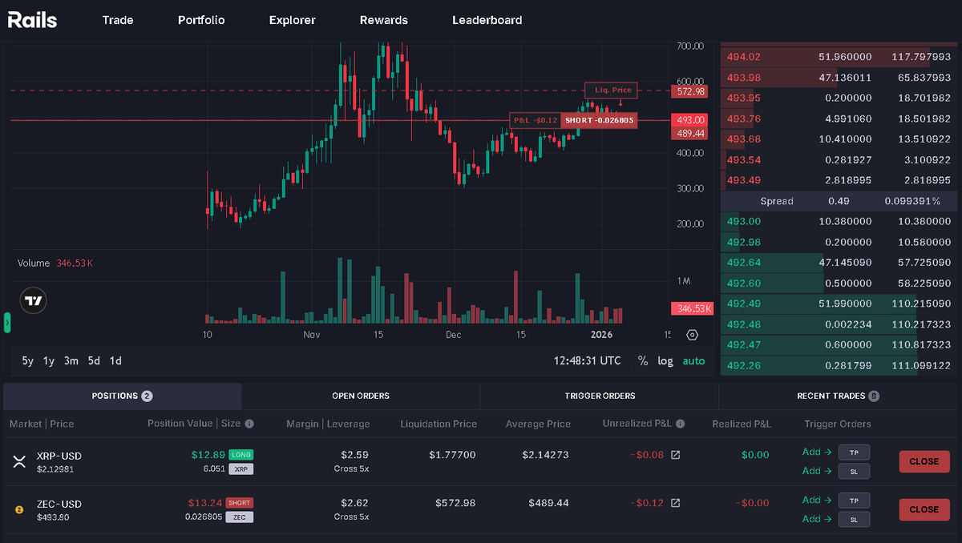
Task: Open the Explorer page
Action: pos(293,20)
